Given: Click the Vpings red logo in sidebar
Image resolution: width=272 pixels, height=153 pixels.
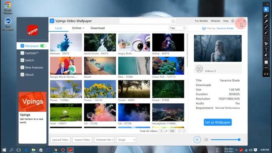Looking at the screenshot, I should pyautogui.click(x=32, y=30).
